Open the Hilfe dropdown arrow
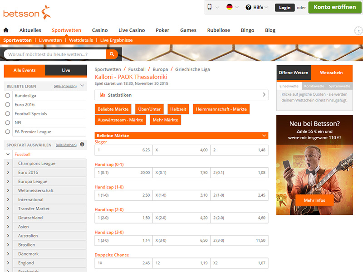363x272 pixels. [266, 7]
